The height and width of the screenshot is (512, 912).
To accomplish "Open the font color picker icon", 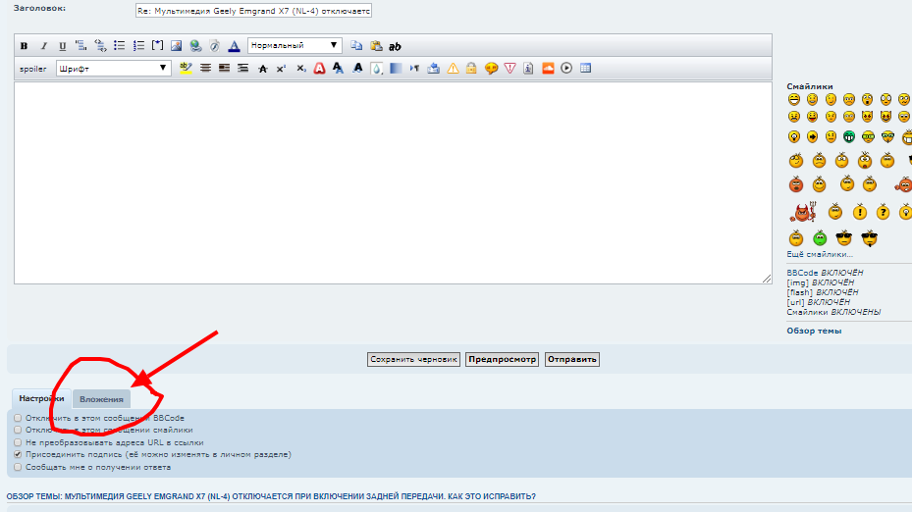I will (234, 46).
